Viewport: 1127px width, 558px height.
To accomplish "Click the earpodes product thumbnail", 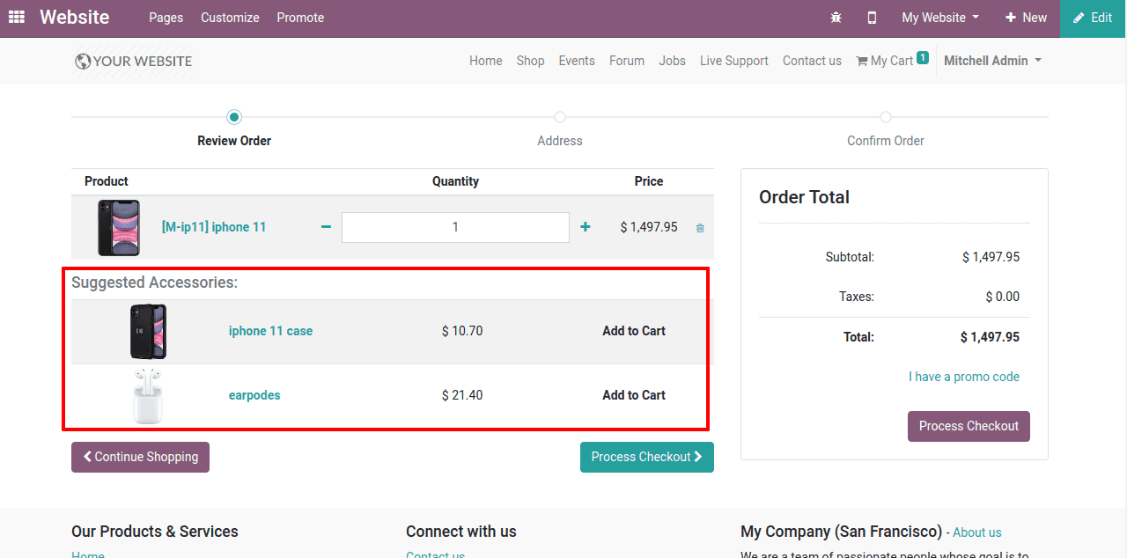I will click(148, 396).
